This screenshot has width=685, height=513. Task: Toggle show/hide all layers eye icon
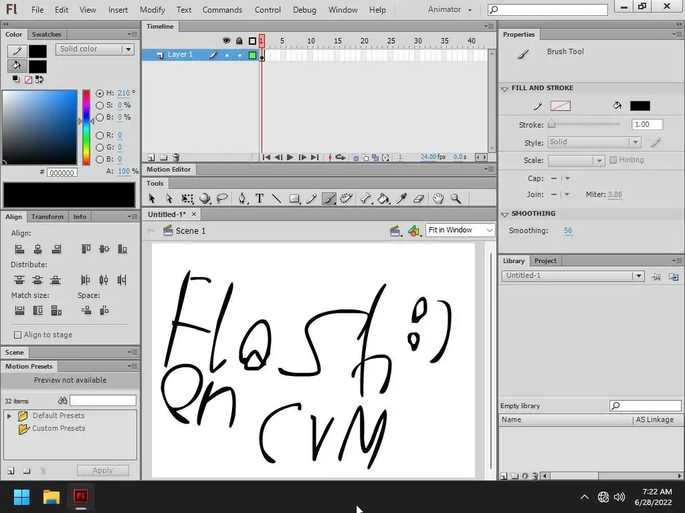tap(226, 41)
